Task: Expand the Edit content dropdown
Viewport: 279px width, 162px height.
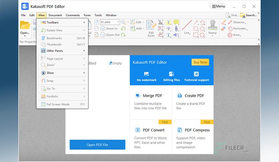Action: (143, 22)
